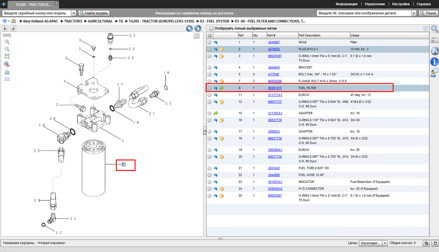Open part number link J943442
Screen dimensions: 439x252
coord(274,168)
